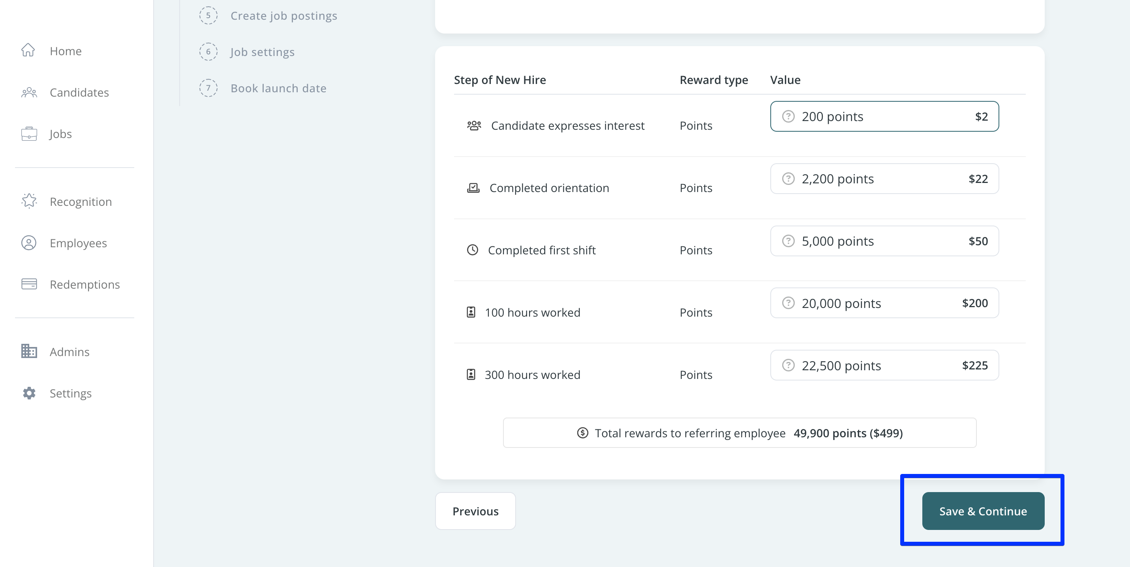Select 'Completed first shift' row label

click(542, 250)
